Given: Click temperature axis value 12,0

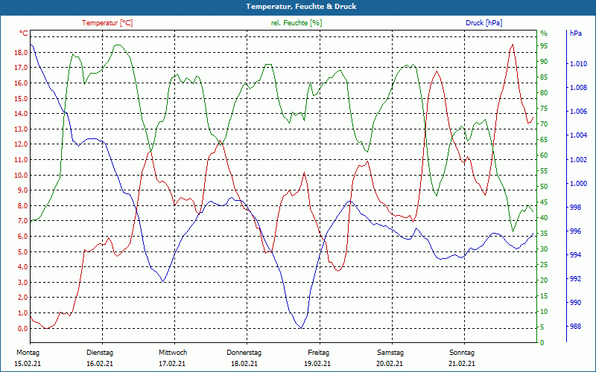Looking at the screenshot, I should 21,144.
